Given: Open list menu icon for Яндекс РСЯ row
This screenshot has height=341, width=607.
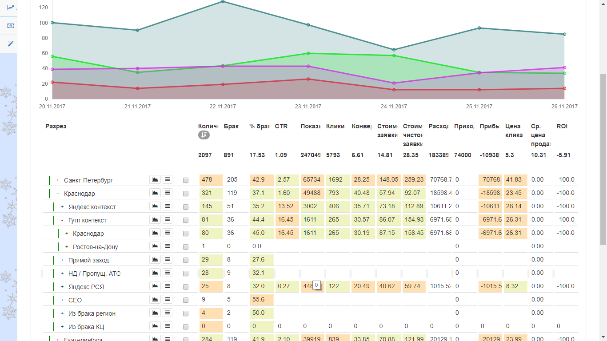Looking at the screenshot, I should tap(168, 286).
